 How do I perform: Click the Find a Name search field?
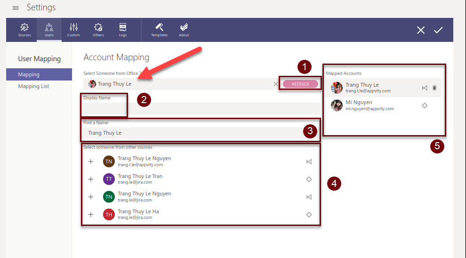(193, 133)
